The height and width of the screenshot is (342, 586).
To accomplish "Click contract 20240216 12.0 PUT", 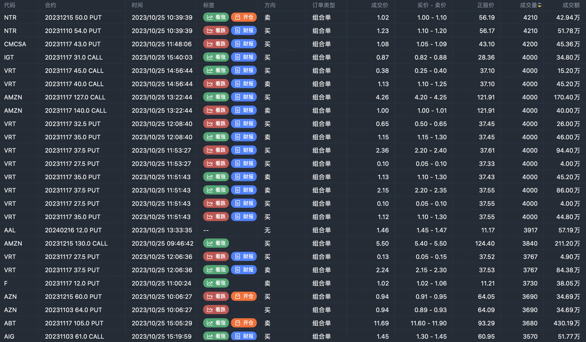I will pos(73,230).
